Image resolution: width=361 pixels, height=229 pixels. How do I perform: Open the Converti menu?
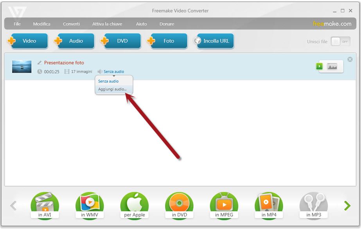coord(71,24)
